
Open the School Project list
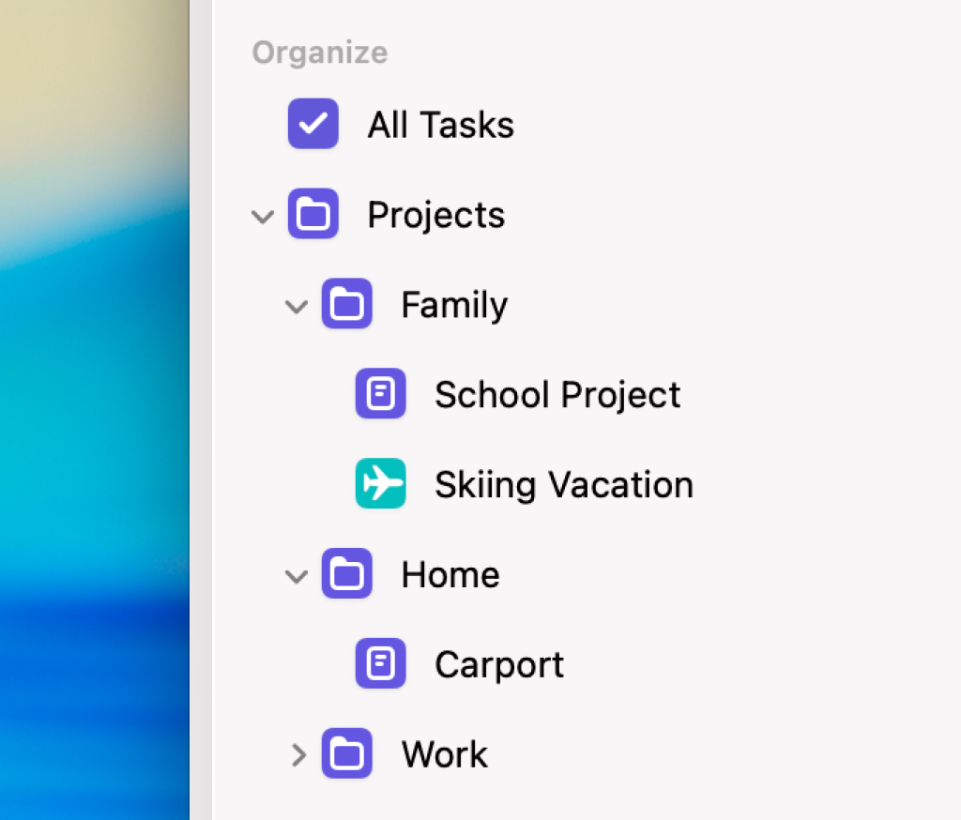tap(557, 395)
